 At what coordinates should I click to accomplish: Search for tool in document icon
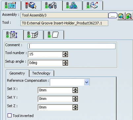[121, 16]
